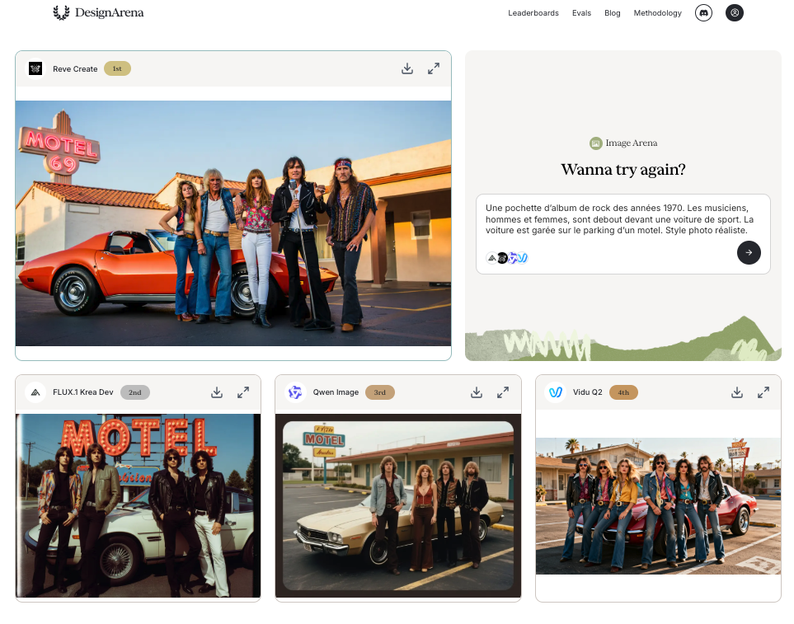Click into the French prompt text field
The width and height of the screenshot is (794, 624).
[x=623, y=219]
